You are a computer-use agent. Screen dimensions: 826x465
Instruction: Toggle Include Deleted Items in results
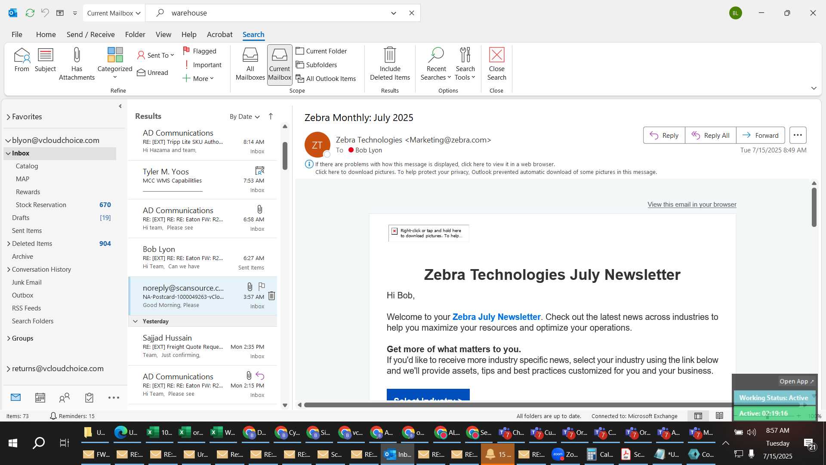coord(390,64)
